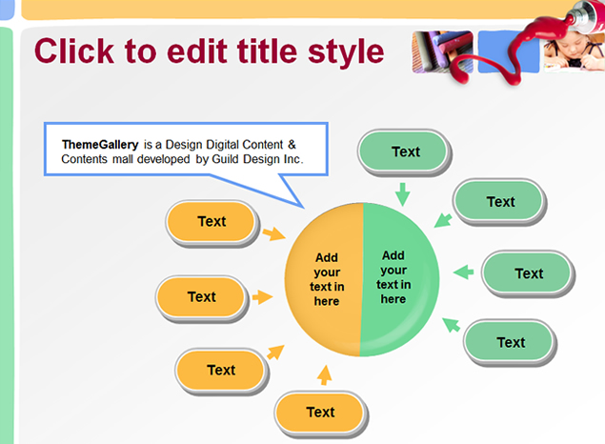Select the orange left half of the circle

[x=324, y=279]
